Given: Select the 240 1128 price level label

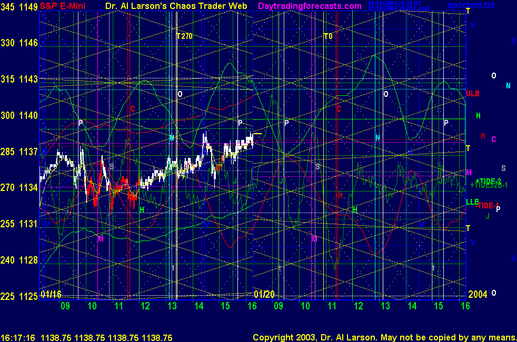Looking at the screenshot, I should point(19,260).
